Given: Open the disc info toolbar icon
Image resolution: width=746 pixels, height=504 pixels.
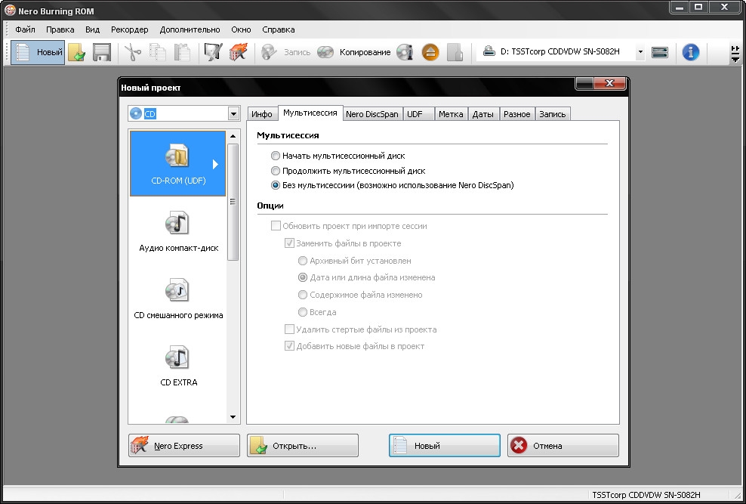Looking at the screenshot, I should (x=405, y=53).
